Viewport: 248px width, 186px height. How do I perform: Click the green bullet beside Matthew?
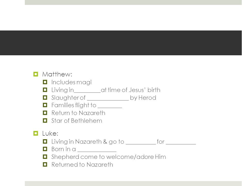(x=36, y=74)
